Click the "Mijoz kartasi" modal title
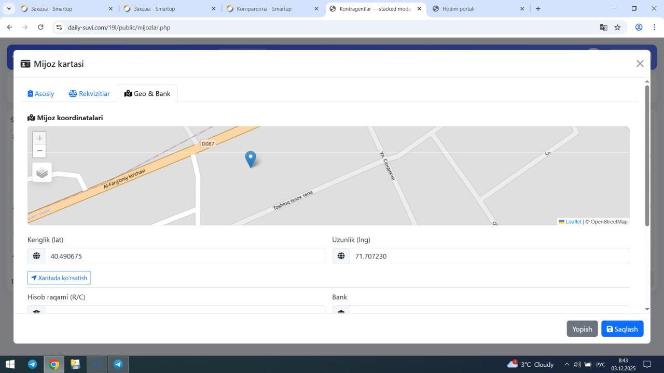This screenshot has height=373, width=664. tap(59, 64)
